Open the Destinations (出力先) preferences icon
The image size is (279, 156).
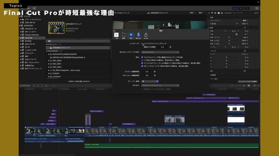[x=146, y=35]
